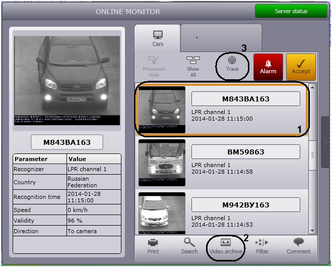The height and width of the screenshot is (267, 332).
Task: Expand the side panel handle on the right edge
Action: point(326,142)
